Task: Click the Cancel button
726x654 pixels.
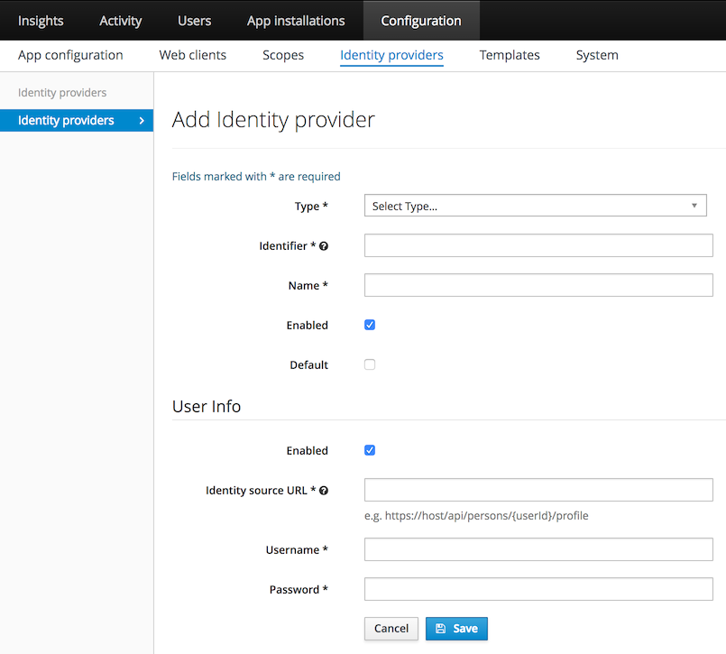Action: [391, 629]
